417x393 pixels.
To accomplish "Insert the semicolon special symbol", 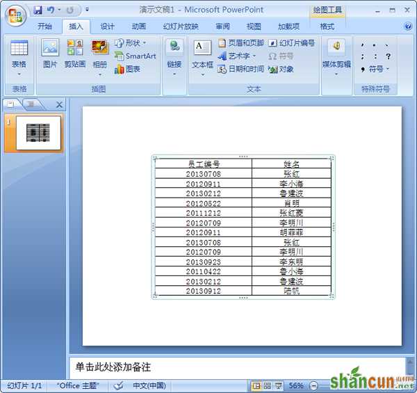I will coord(363,56).
